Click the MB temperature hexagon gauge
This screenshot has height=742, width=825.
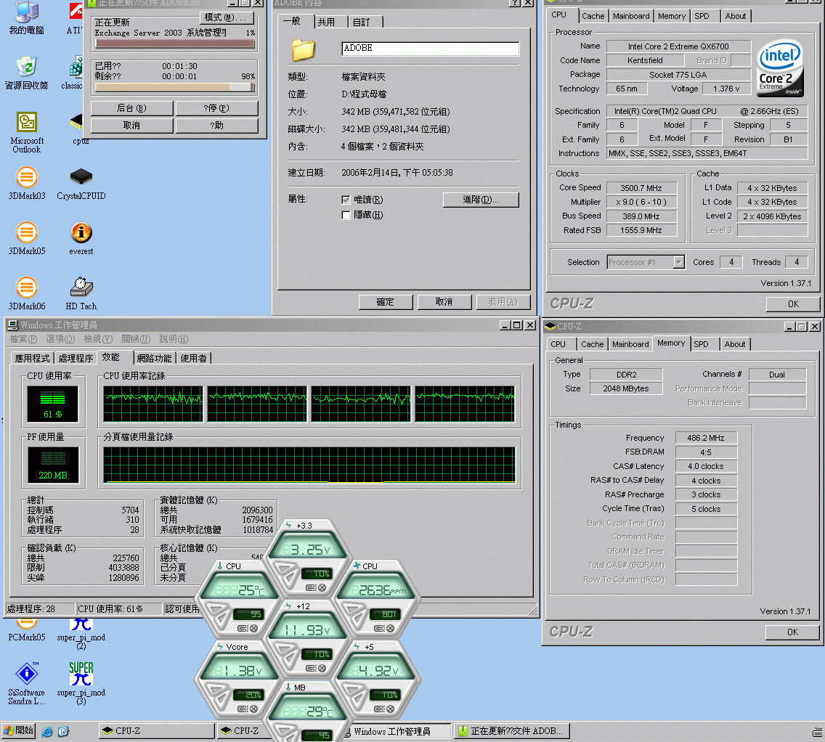coord(308,712)
